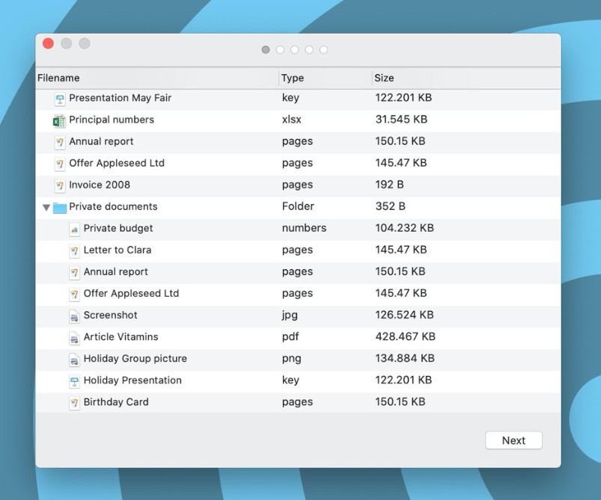Click the 104.232 KB size value

404,228
